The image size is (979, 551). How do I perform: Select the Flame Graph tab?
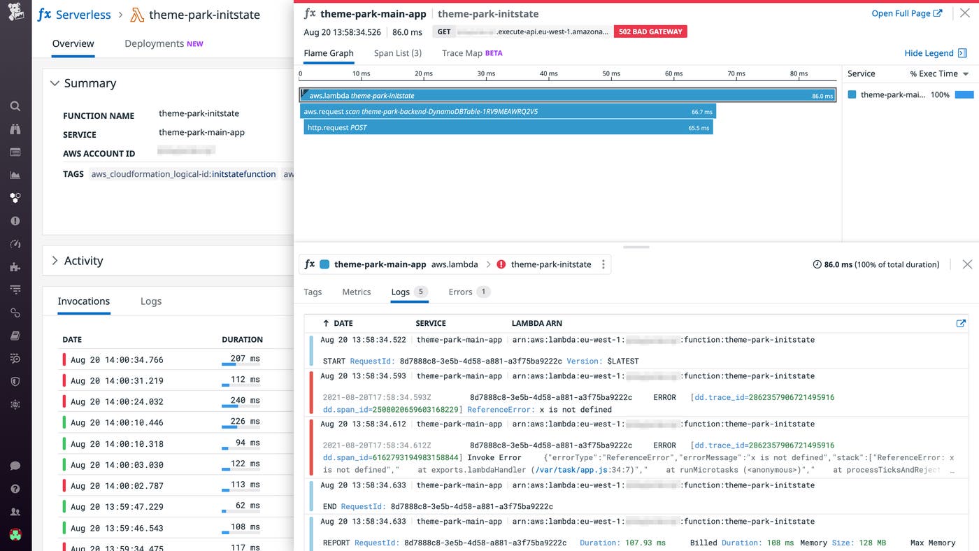click(329, 53)
